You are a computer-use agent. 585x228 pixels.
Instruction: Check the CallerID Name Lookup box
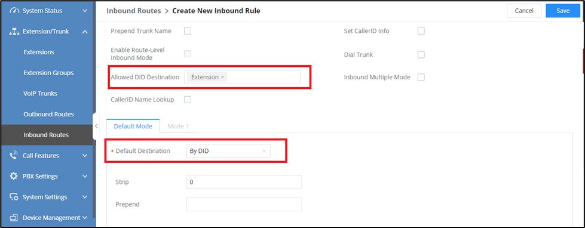click(188, 100)
